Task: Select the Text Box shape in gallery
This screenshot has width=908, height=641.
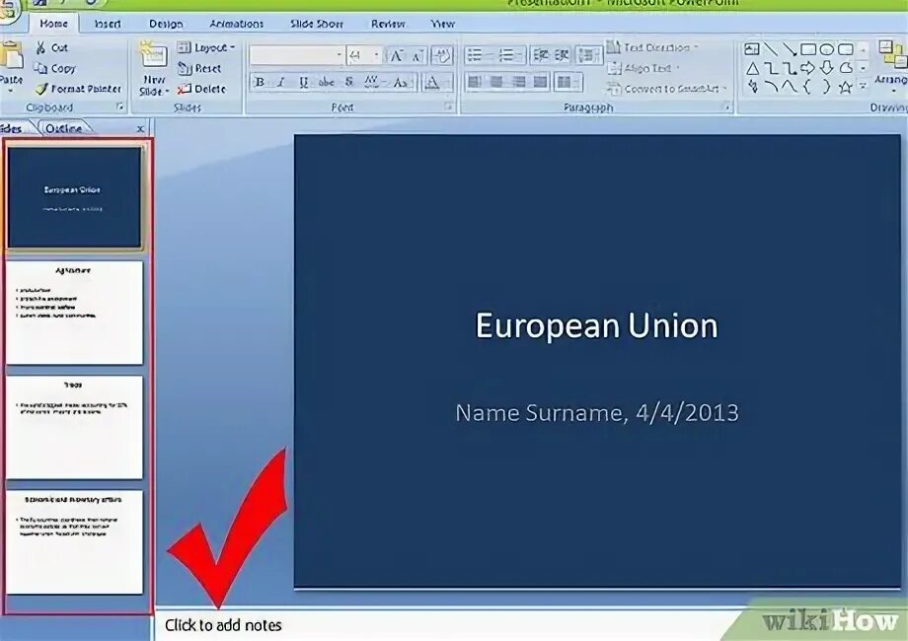Action: 752,49
